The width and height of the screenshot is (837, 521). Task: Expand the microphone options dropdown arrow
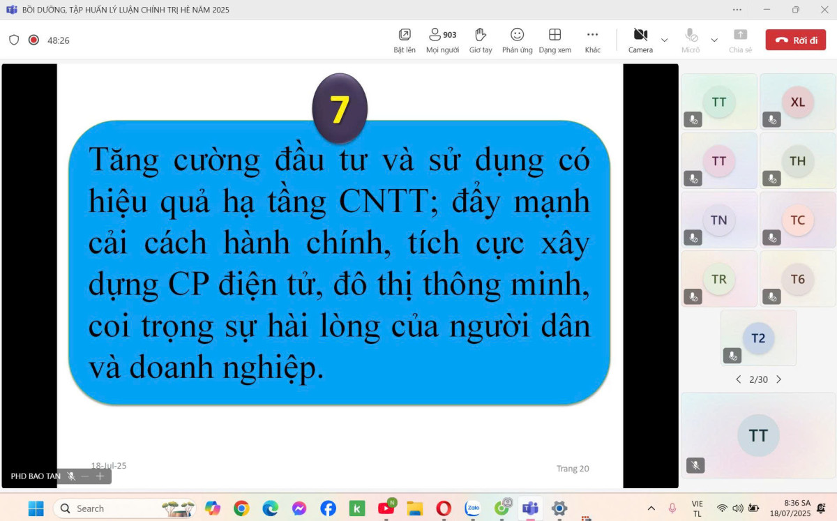714,40
